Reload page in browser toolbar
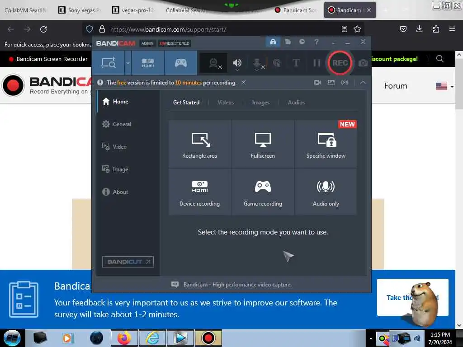Viewport: 463px width, 347px height. (x=43, y=29)
